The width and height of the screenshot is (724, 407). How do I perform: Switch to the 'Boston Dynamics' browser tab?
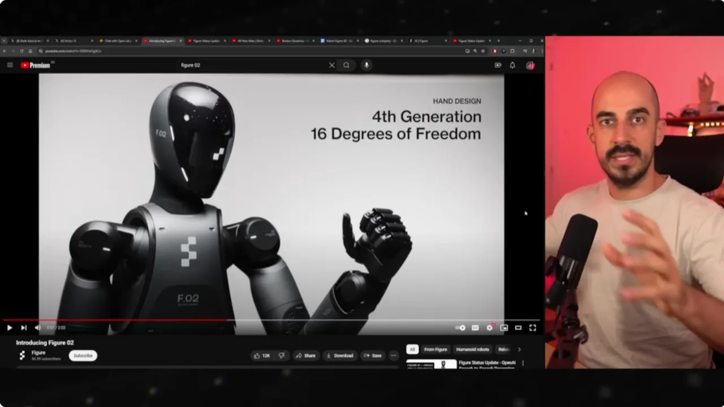coord(295,41)
